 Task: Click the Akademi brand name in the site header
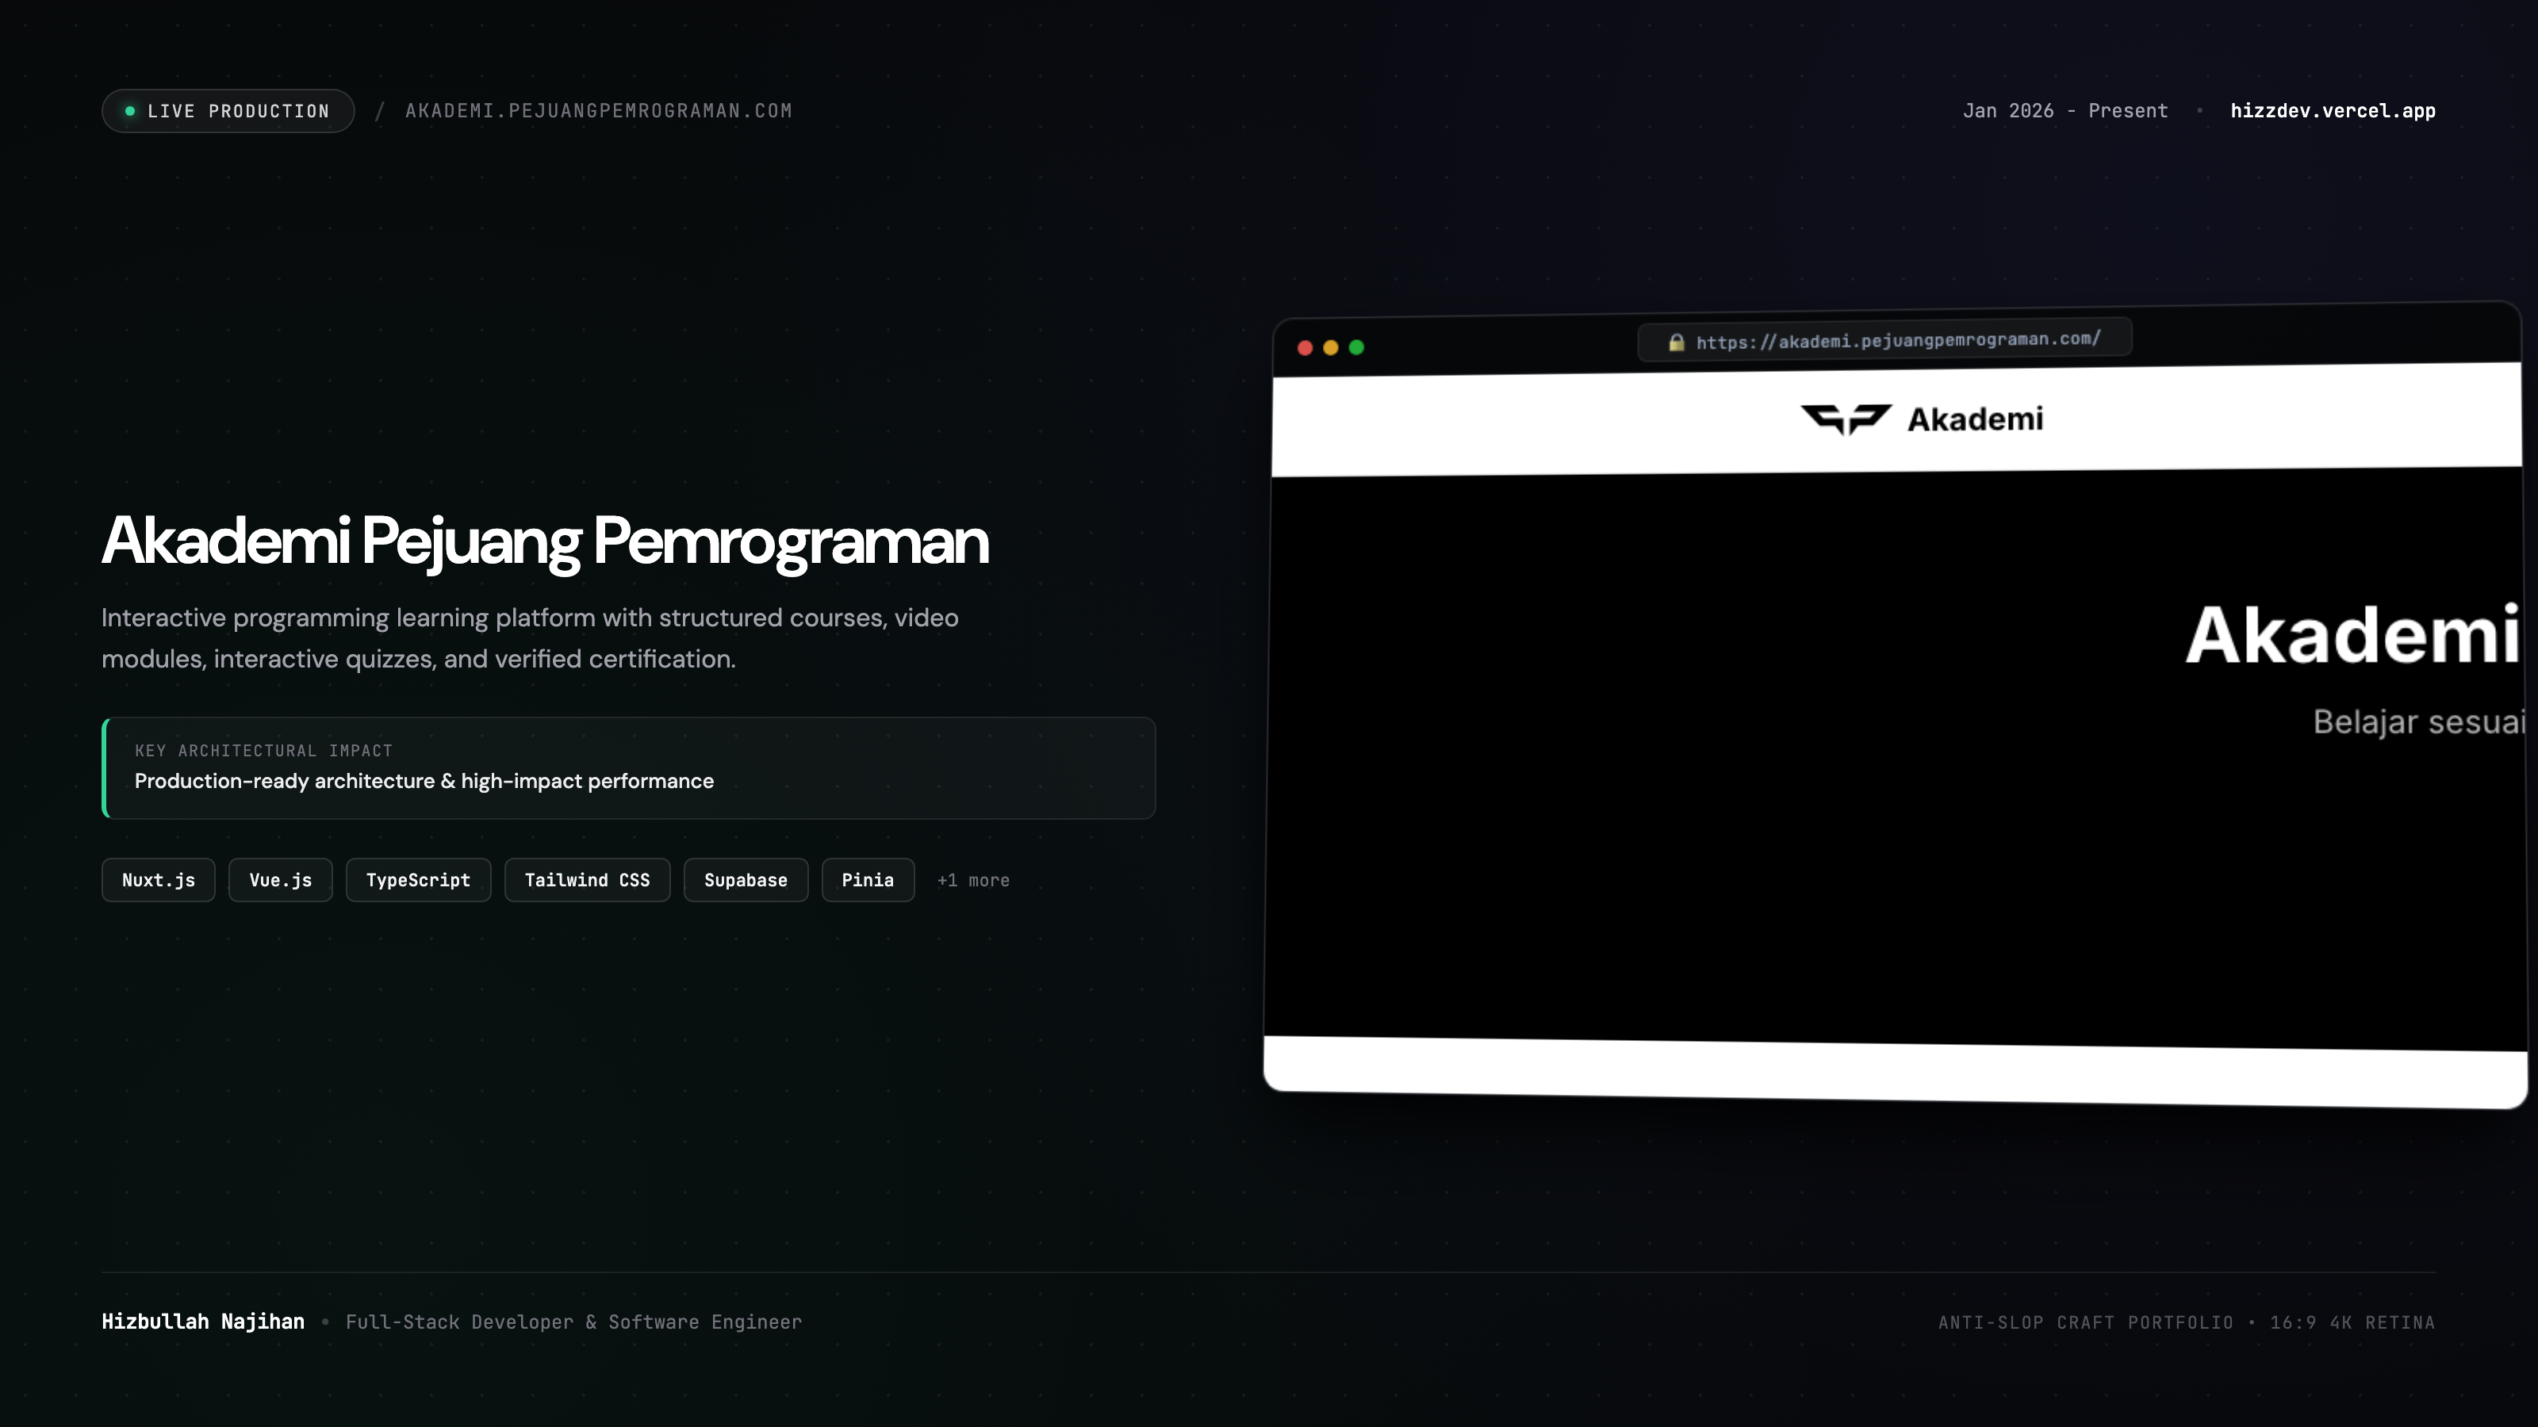click(x=1976, y=419)
